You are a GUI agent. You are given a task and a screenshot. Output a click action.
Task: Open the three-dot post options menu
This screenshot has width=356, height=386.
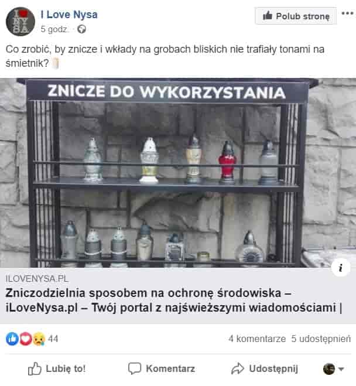tap(347, 13)
